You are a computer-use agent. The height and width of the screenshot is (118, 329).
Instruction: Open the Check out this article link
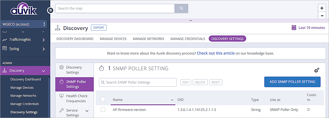pos(216,53)
